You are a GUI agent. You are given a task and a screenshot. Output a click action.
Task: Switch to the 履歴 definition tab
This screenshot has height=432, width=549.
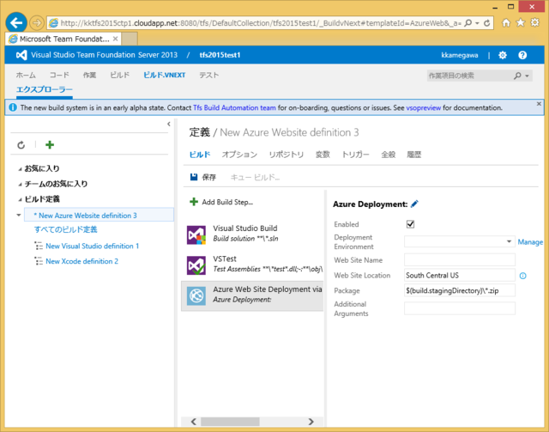point(413,155)
